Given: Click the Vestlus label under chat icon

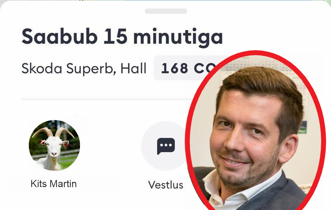Looking at the screenshot, I should click(x=166, y=185).
